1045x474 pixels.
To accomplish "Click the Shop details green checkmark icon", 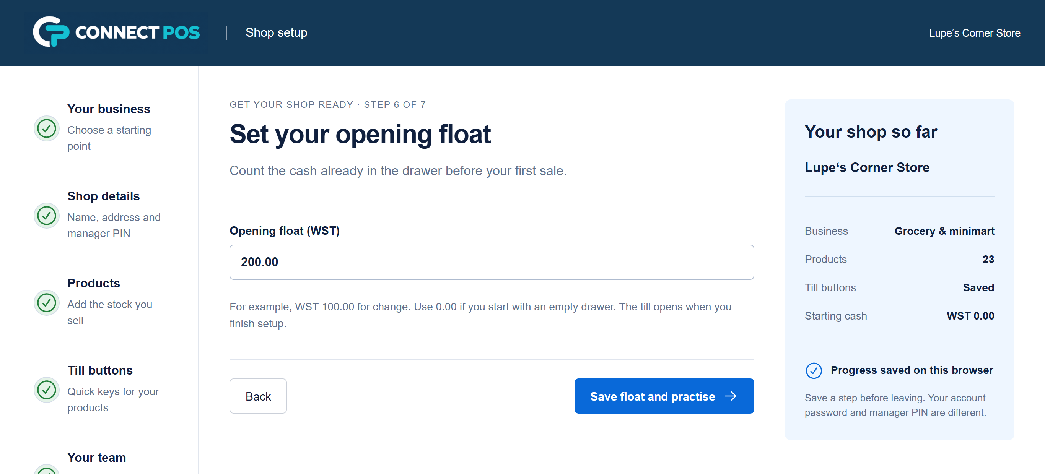I will tap(47, 216).
